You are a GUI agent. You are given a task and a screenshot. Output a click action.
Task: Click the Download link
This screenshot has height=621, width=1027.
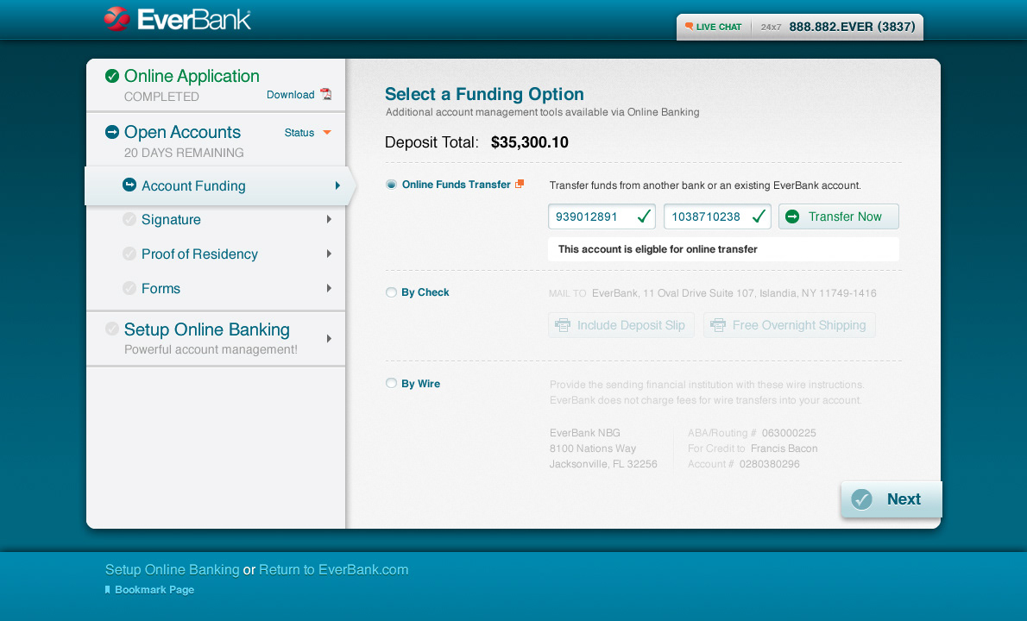290,95
